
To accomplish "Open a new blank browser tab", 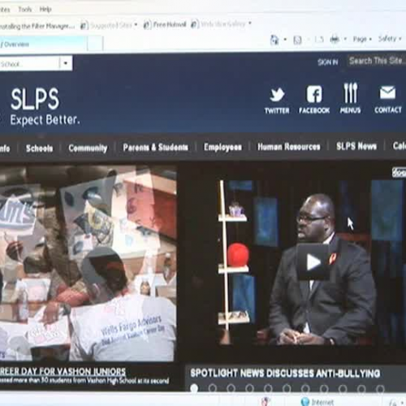I will [x=95, y=44].
